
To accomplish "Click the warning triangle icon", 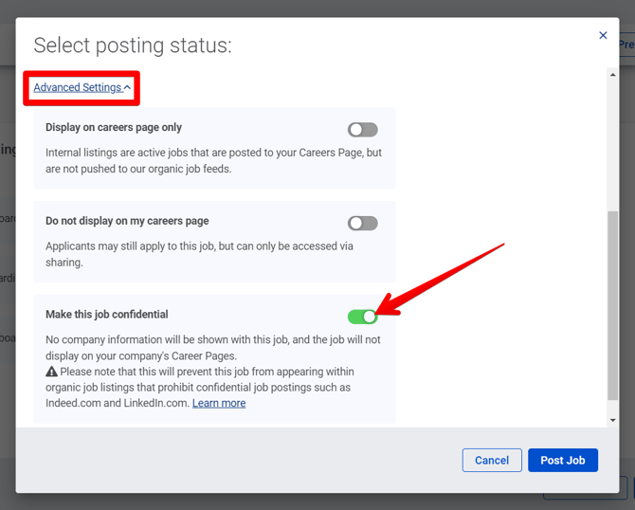I will [52, 372].
